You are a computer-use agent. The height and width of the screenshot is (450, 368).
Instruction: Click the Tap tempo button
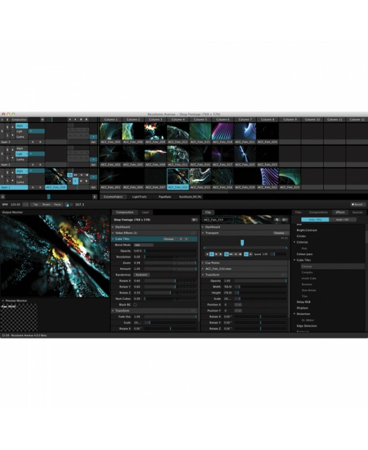point(36,205)
